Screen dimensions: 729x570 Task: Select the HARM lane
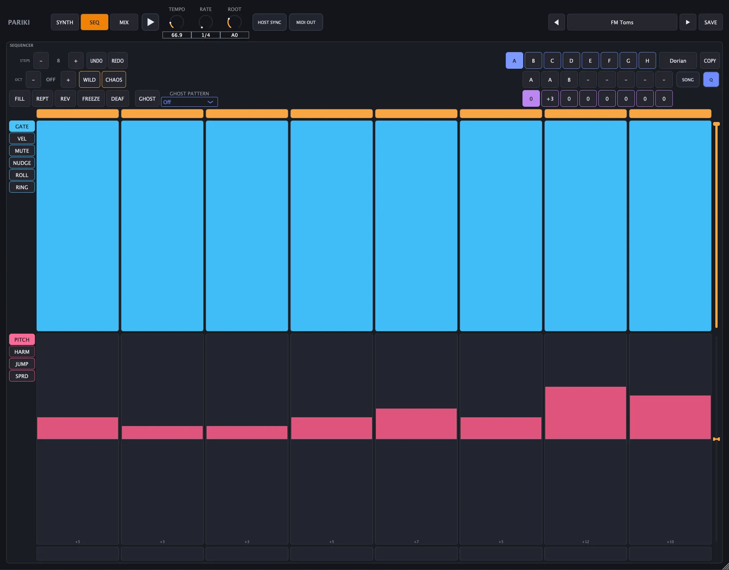22,352
